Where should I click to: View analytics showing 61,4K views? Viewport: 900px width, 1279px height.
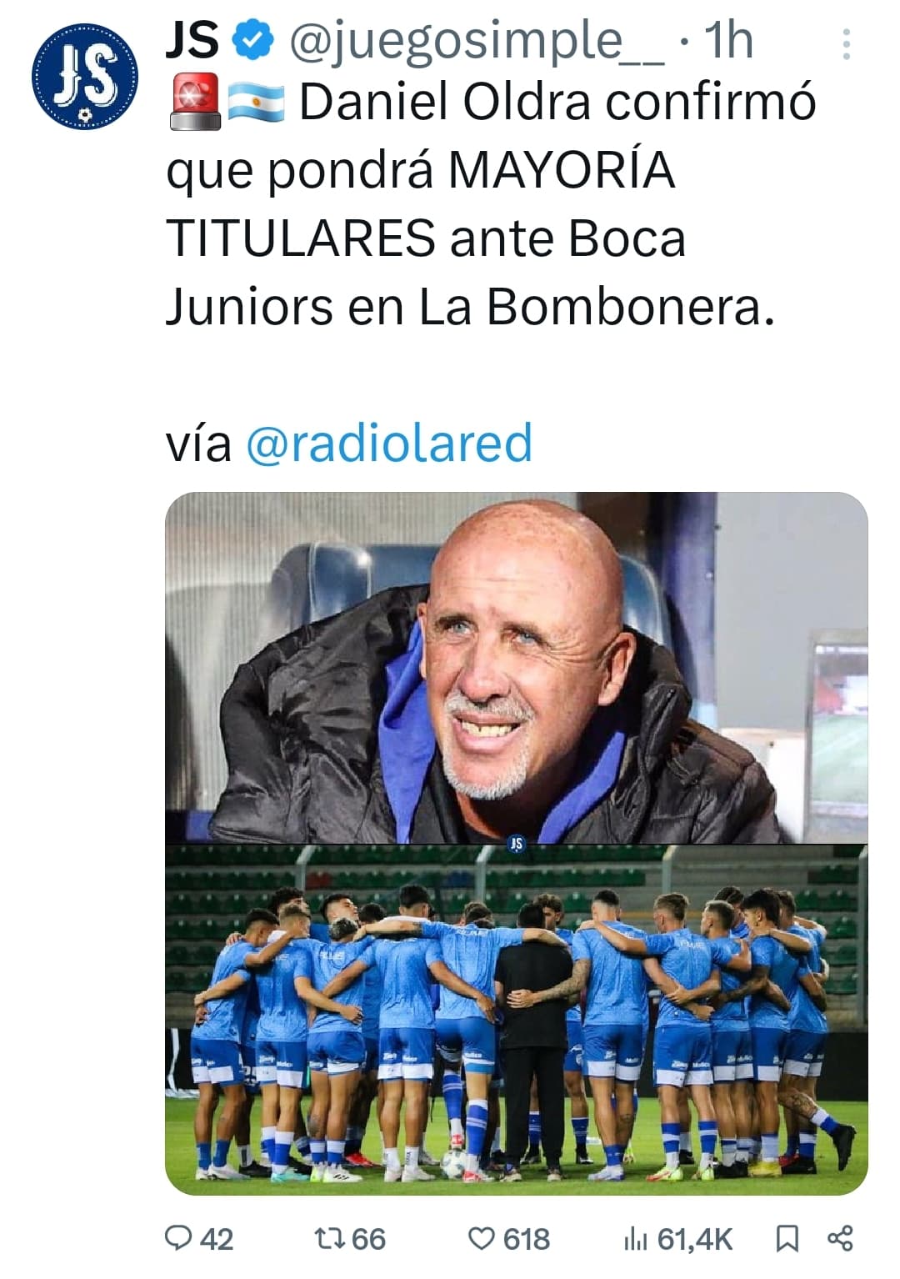tap(677, 1239)
